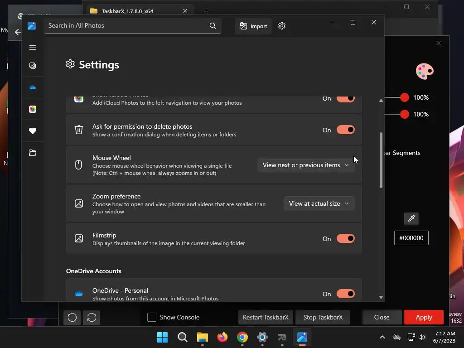This screenshot has height=348, width=464.
Task: Open TaskbarX configurator taskbar icon
Action: [x=282, y=337]
